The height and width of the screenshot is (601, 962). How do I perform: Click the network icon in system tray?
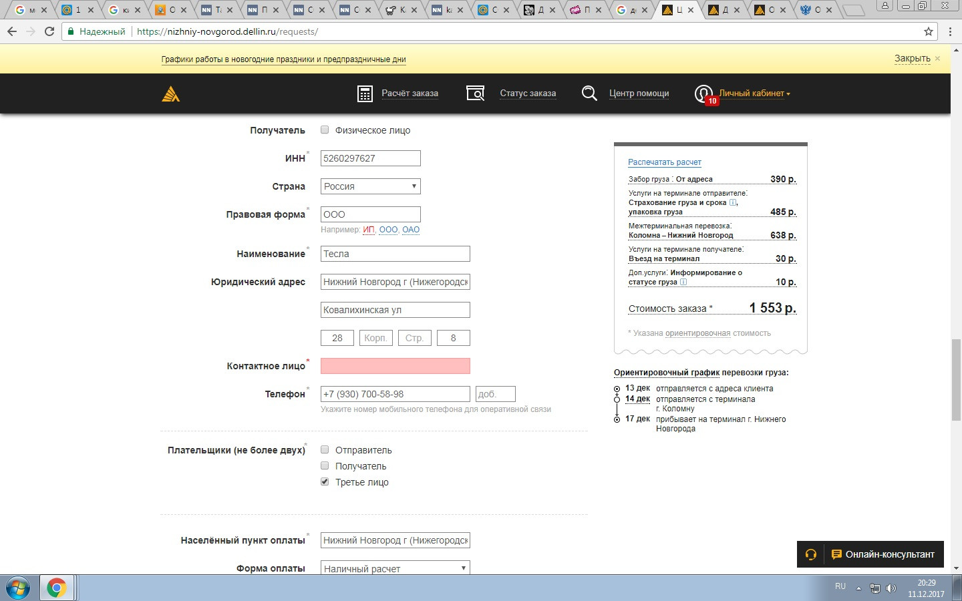click(875, 588)
